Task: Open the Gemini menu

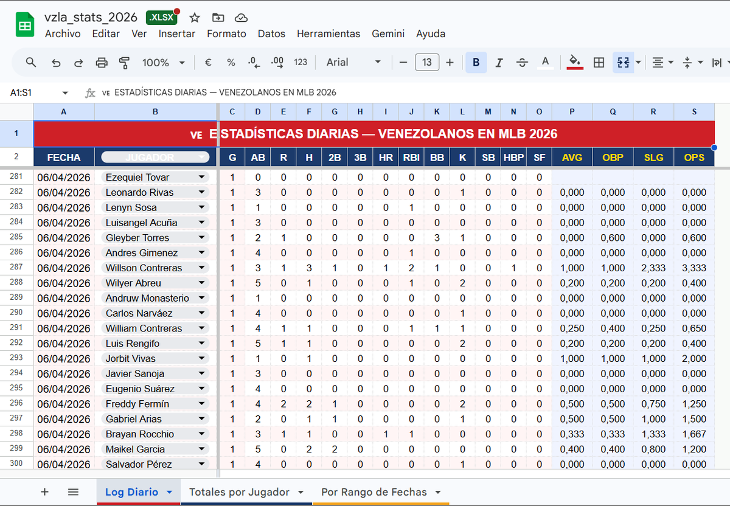Action: pos(388,34)
